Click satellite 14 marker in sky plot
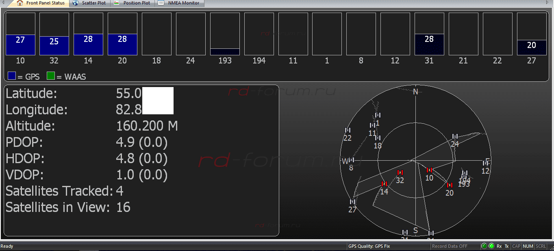This screenshot has height=251, width=554. (x=384, y=184)
